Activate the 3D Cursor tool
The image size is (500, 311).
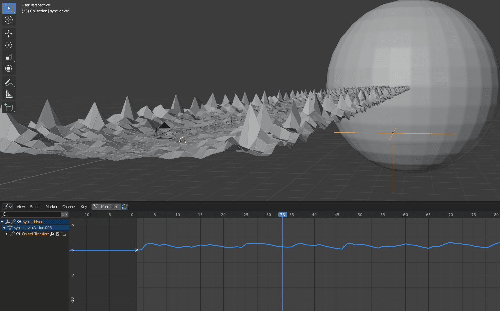click(x=9, y=20)
